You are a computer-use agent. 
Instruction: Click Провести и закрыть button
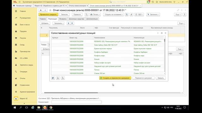click(x=48, y=14)
